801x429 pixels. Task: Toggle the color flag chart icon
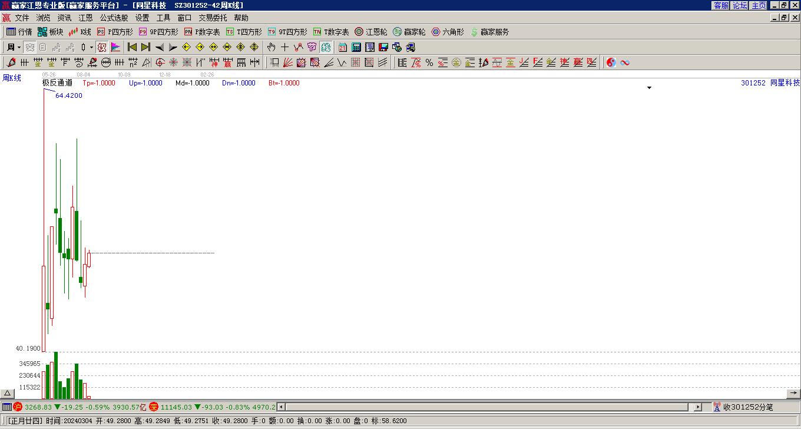pos(115,47)
